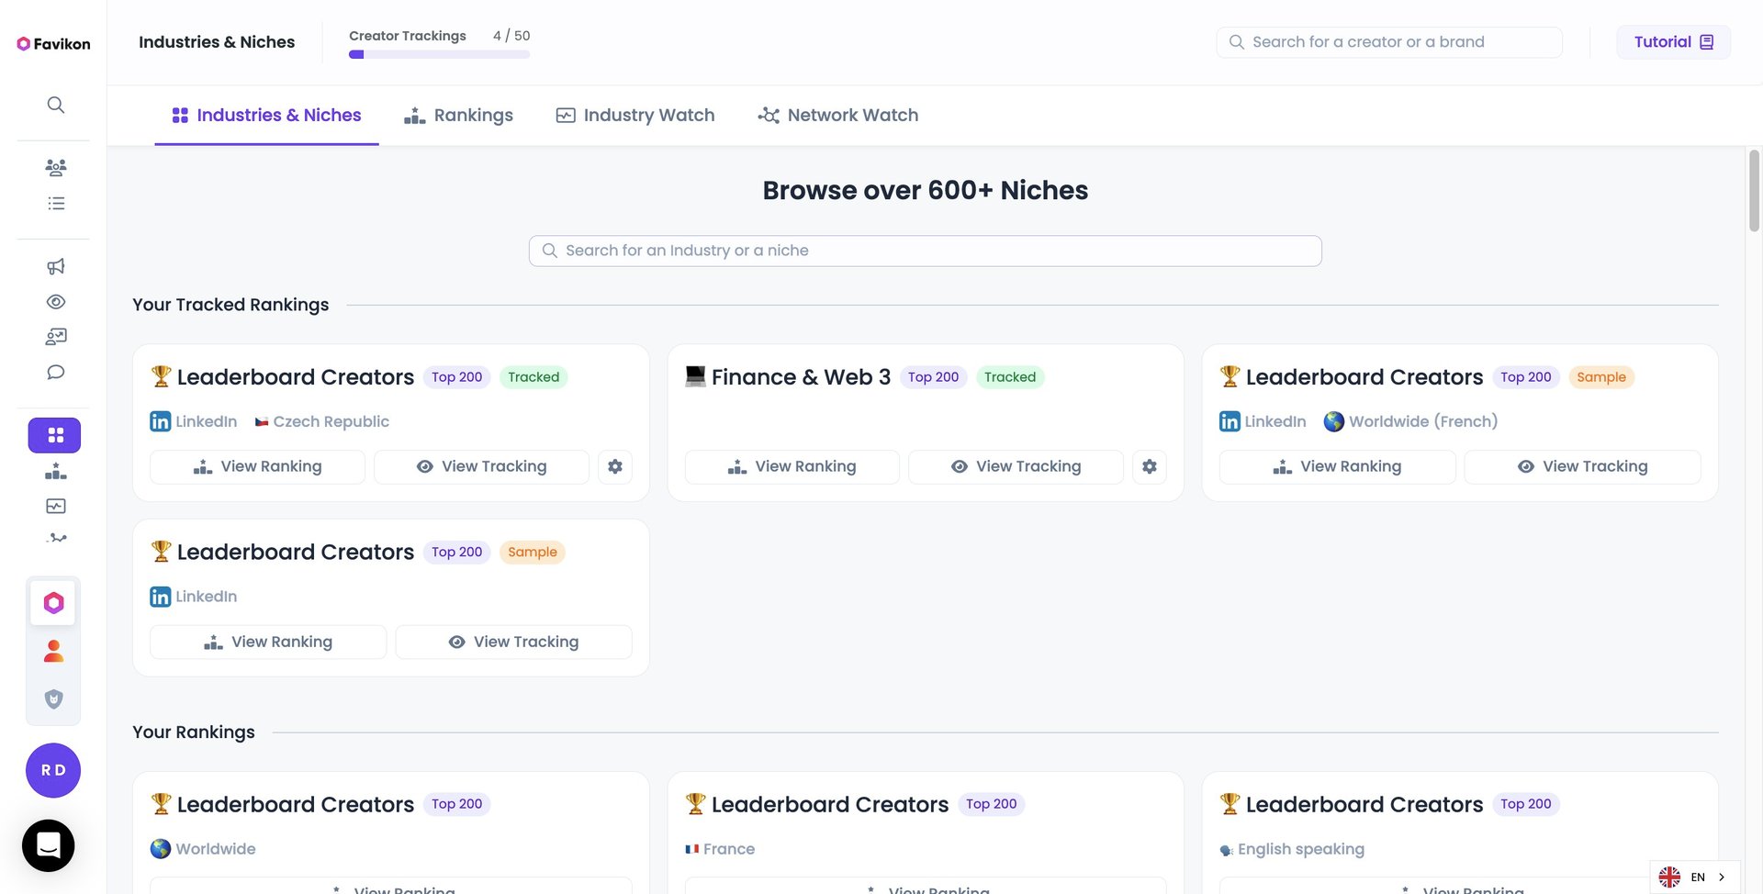Open settings gear on Czech Republic ranking card
The height and width of the screenshot is (894, 1763).
point(614,466)
